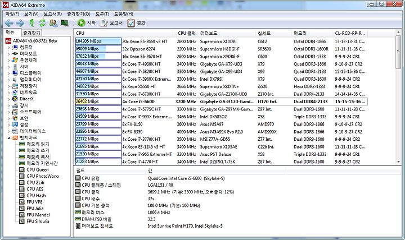
Task: Click the CPU AES benchmark icon
Action: 22,189
